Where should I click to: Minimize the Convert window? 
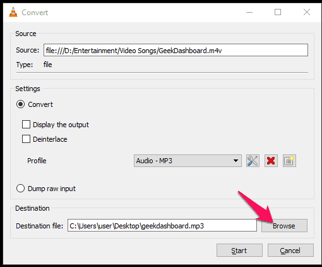coord(249,12)
